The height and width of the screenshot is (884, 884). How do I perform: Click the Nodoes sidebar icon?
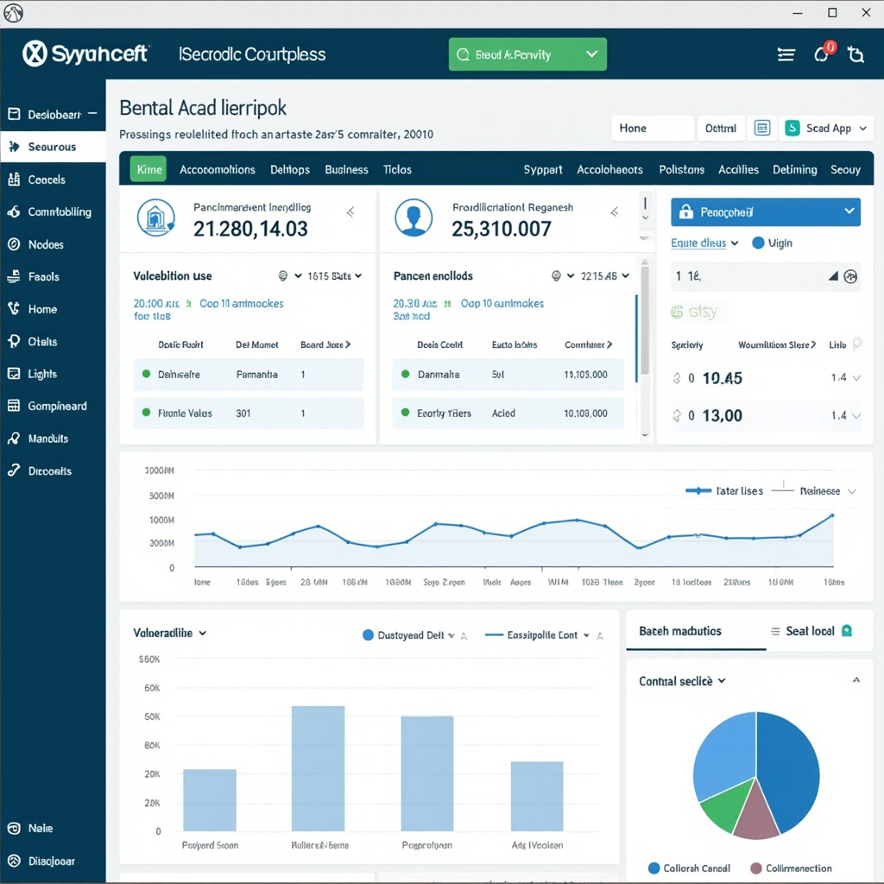[x=12, y=243]
